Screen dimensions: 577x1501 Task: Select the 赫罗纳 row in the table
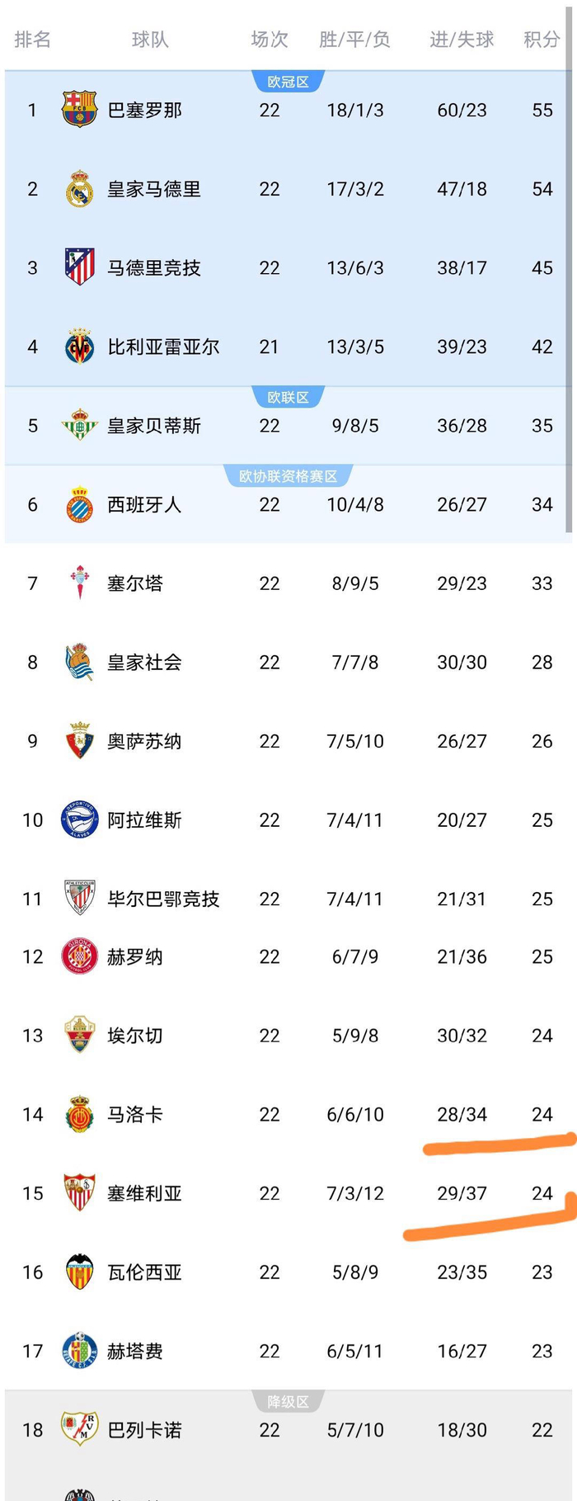[x=288, y=956]
